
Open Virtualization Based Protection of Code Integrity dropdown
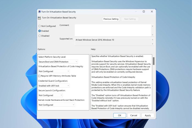[54, 71]
